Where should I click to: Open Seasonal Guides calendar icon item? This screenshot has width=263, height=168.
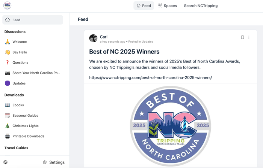coord(8,116)
